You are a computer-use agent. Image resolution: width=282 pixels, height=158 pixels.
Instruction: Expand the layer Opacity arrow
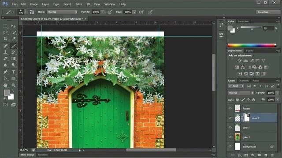278,93
